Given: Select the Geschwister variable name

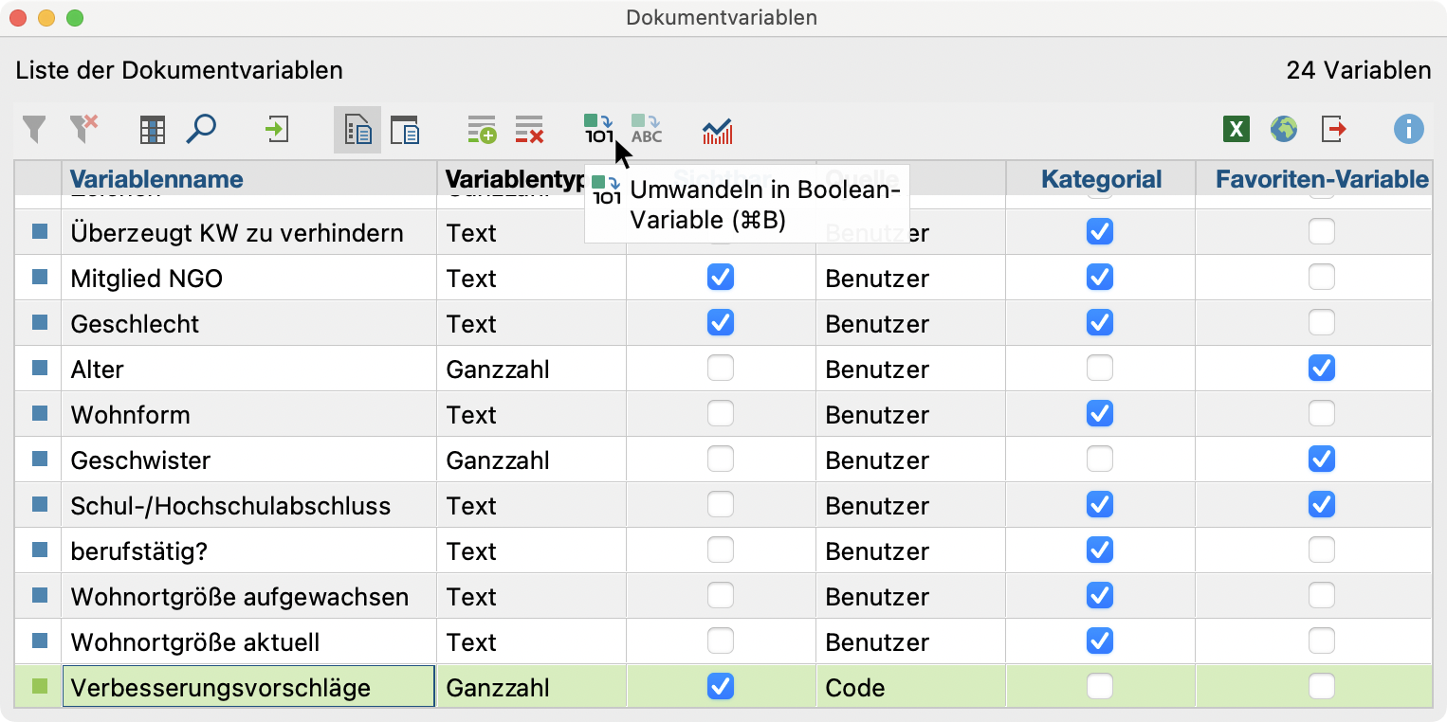Looking at the screenshot, I should click(140, 460).
